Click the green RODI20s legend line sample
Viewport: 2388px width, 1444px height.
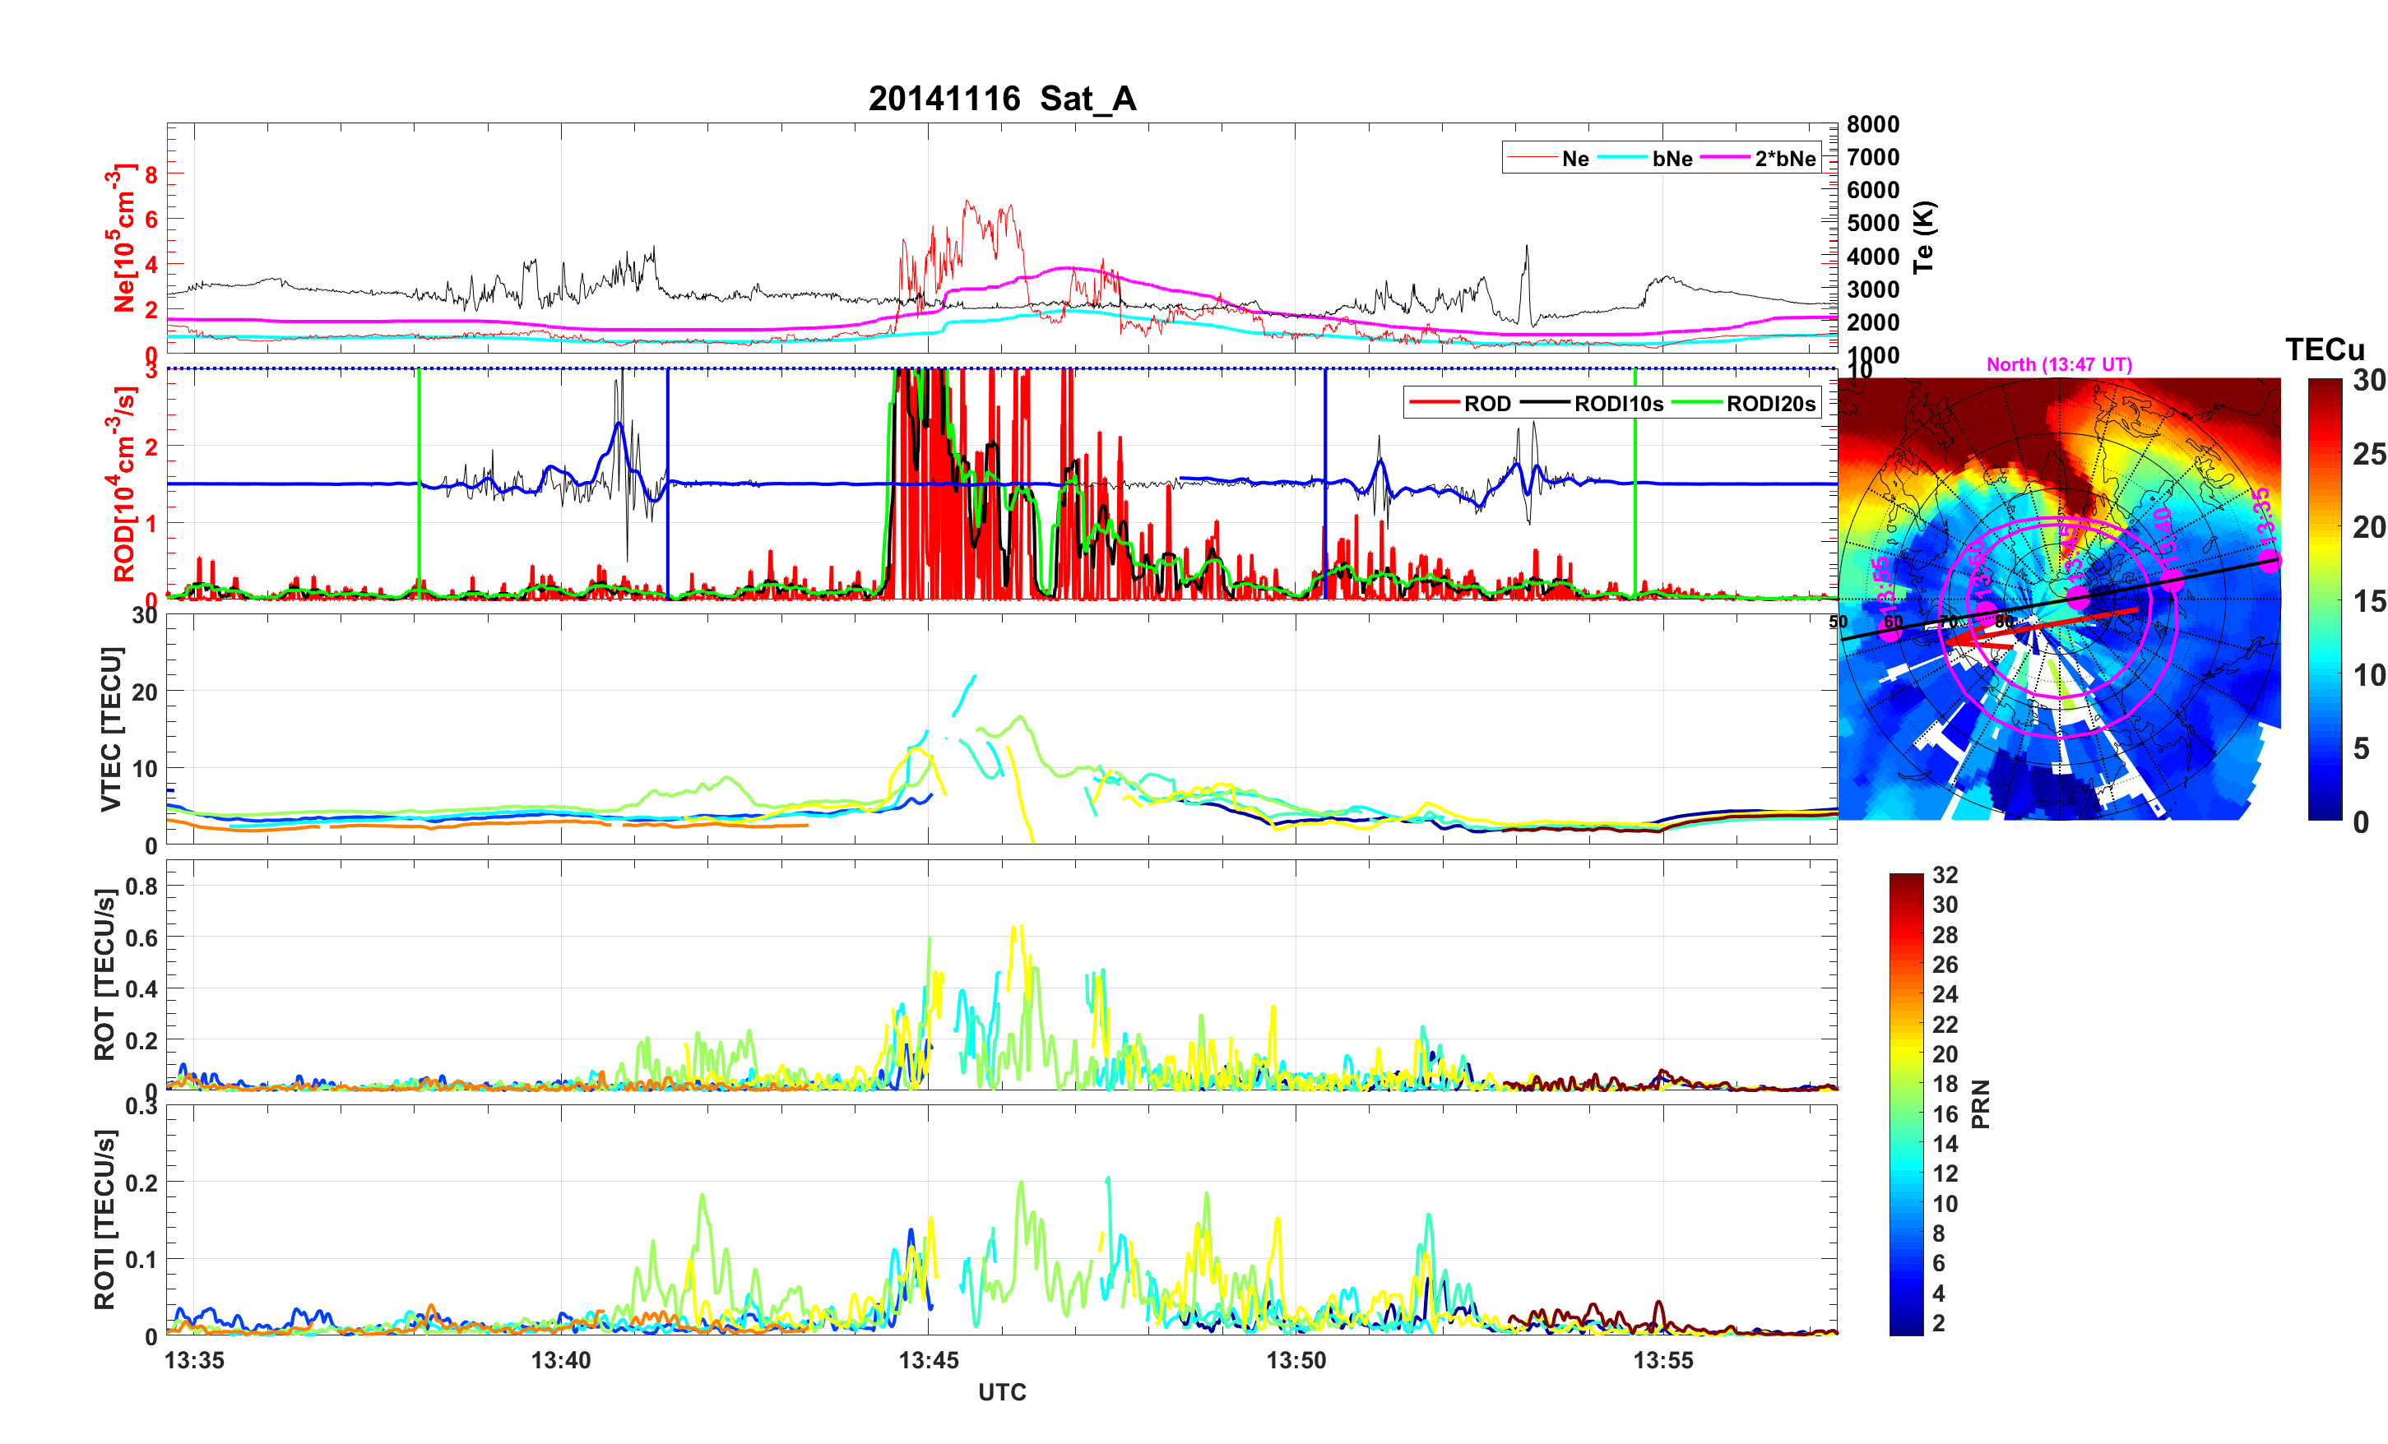[x=1697, y=403]
